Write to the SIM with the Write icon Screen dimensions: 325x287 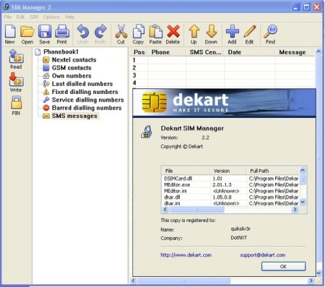point(16,82)
